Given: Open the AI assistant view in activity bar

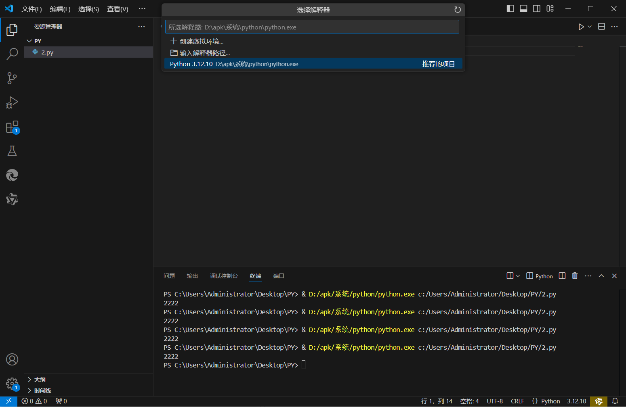Looking at the screenshot, I should [12, 199].
